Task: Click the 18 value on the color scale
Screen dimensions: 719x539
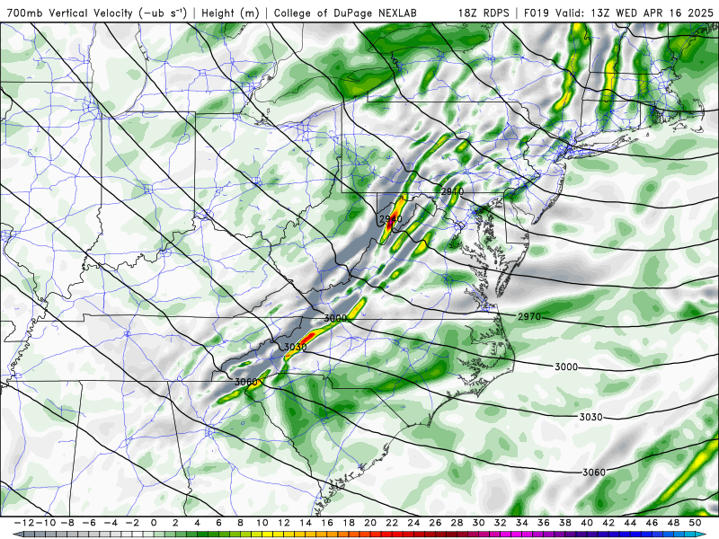Action: (x=349, y=523)
